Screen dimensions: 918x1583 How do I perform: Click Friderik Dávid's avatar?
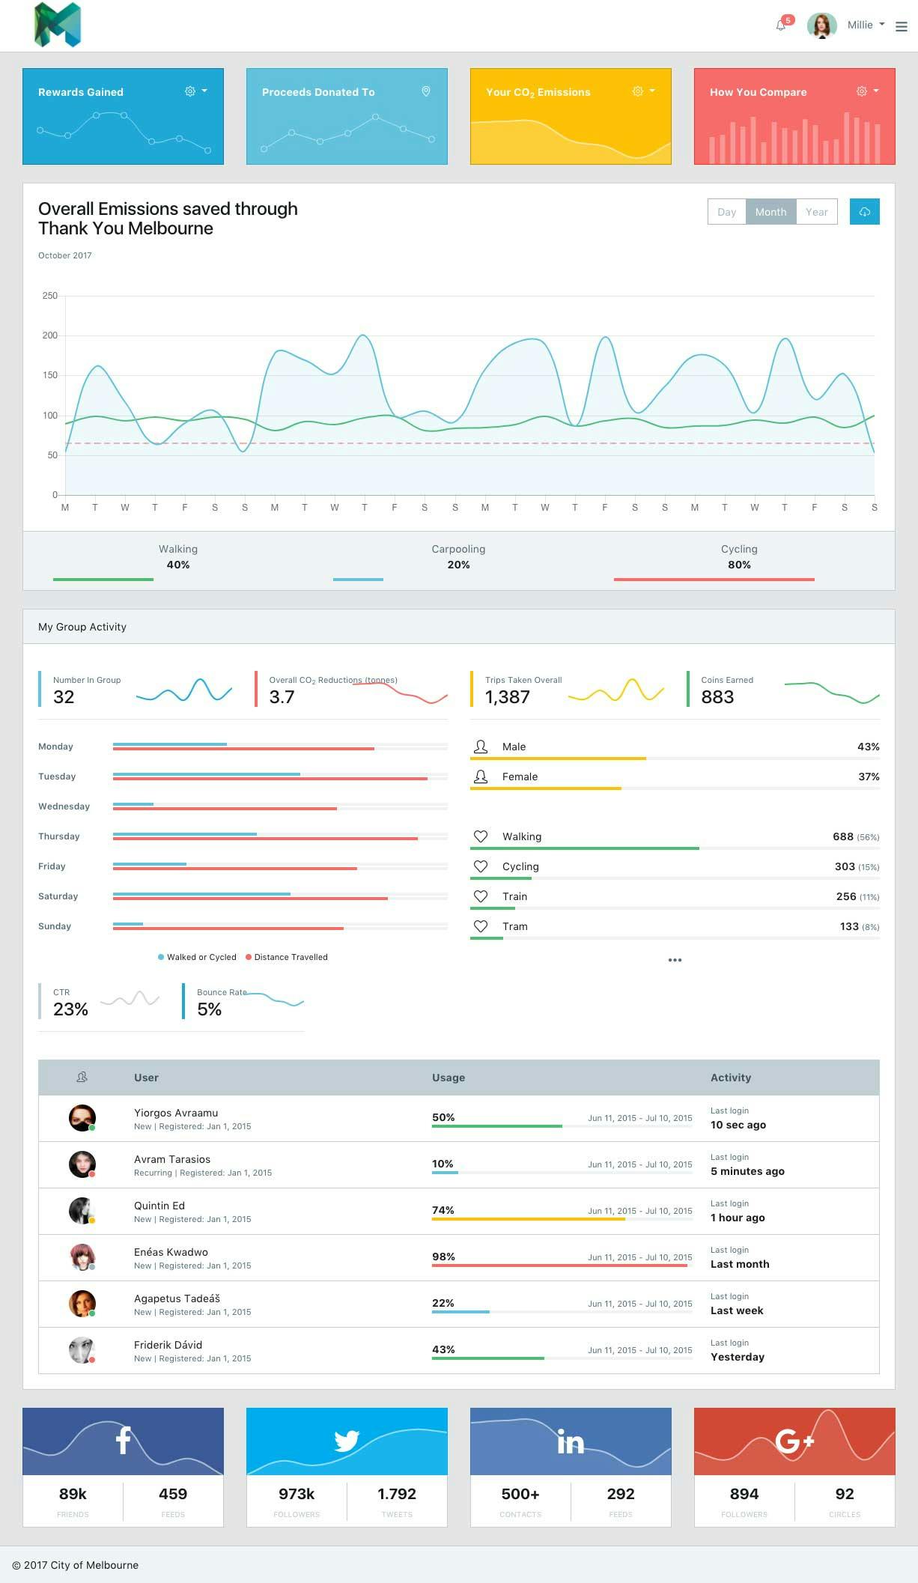tap(82, 1350)
